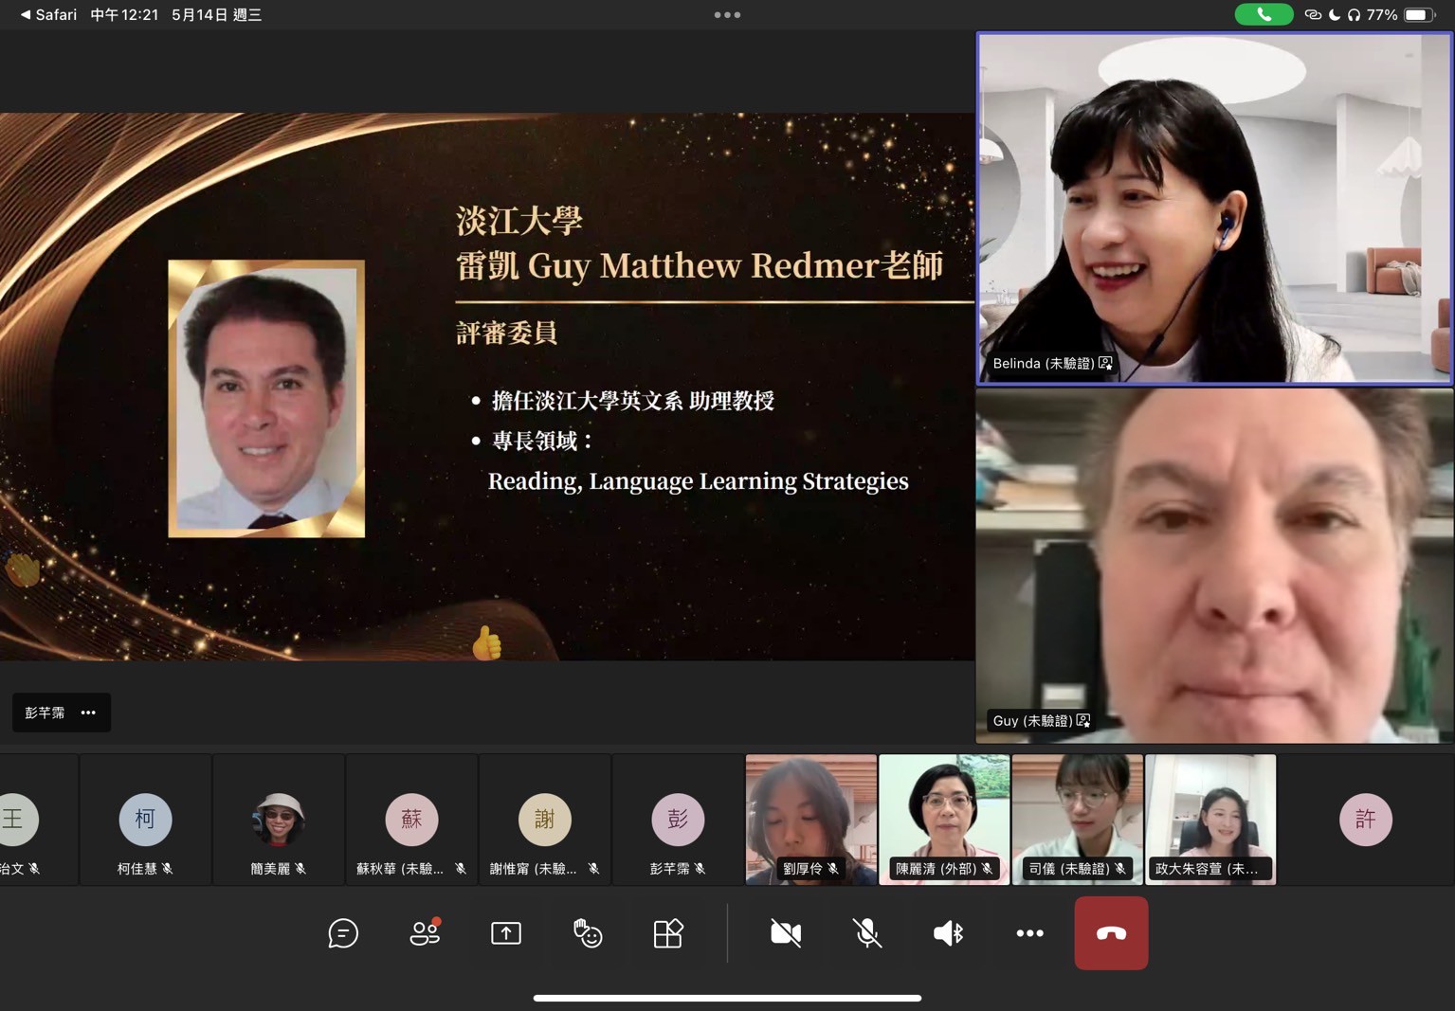Open the reactions and raise hand menu
This screenshot has height=1011, width=1455.
(587, 933)
